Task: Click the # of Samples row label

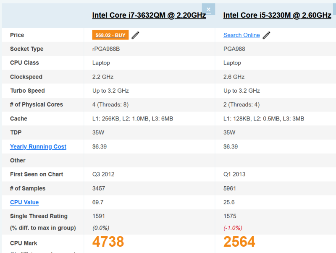Action: pyautogui.click(x=28, y=188)
